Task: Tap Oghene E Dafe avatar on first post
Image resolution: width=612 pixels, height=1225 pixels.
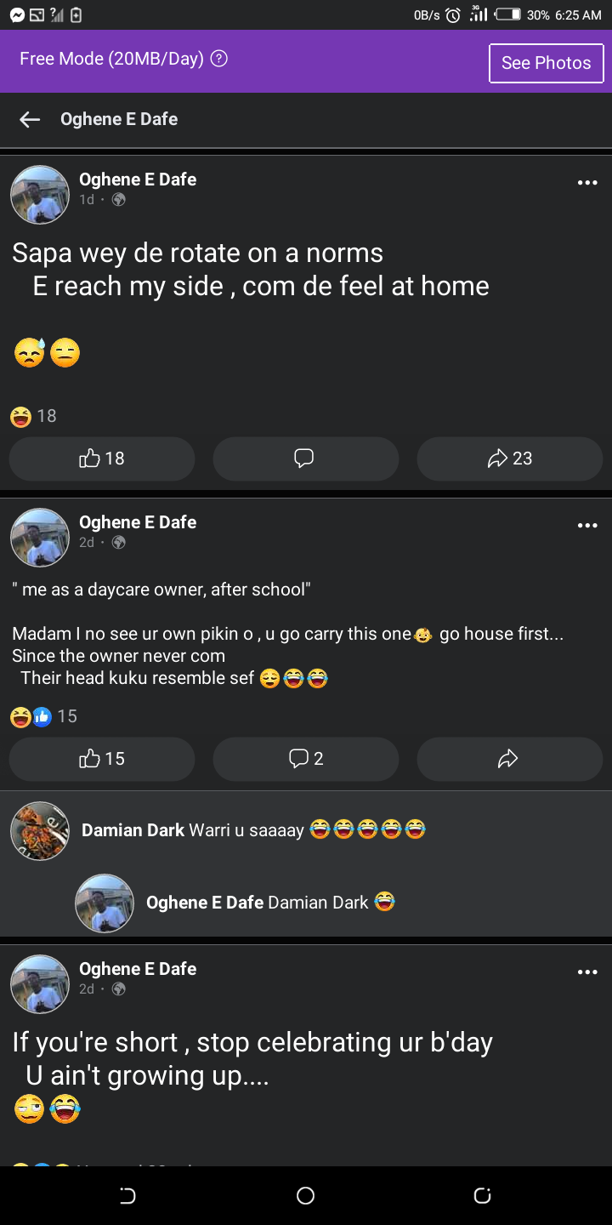Action: 40,195
